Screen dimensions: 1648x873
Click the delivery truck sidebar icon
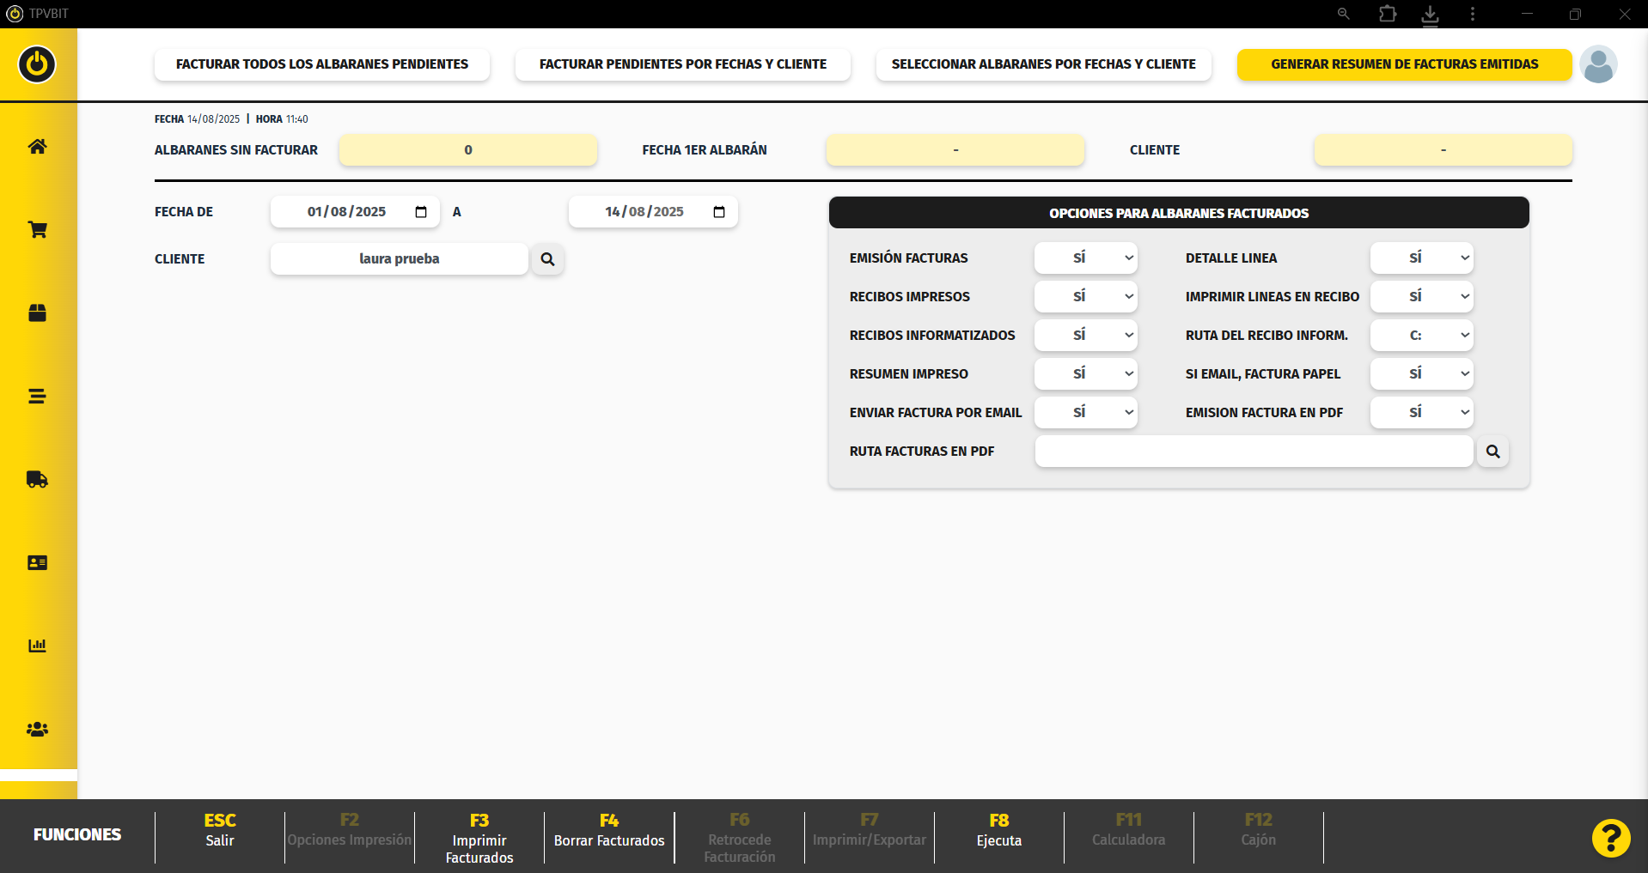37,480
